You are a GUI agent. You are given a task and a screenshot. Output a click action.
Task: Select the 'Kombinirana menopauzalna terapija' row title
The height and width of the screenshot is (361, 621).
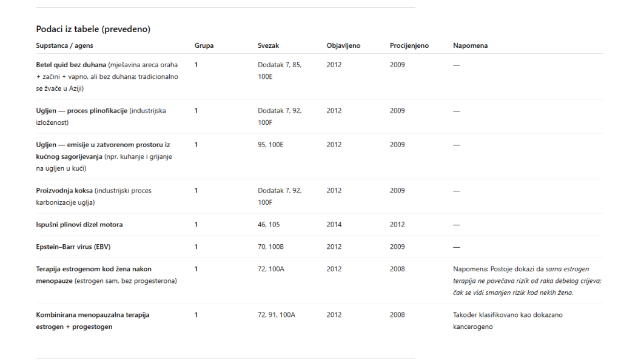coord(92,315)
